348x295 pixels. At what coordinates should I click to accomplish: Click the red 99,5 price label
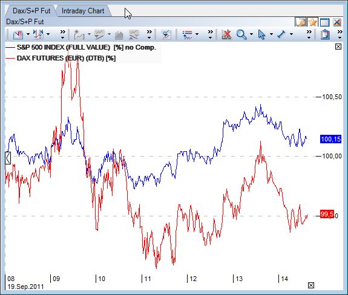tap(327, 214)
